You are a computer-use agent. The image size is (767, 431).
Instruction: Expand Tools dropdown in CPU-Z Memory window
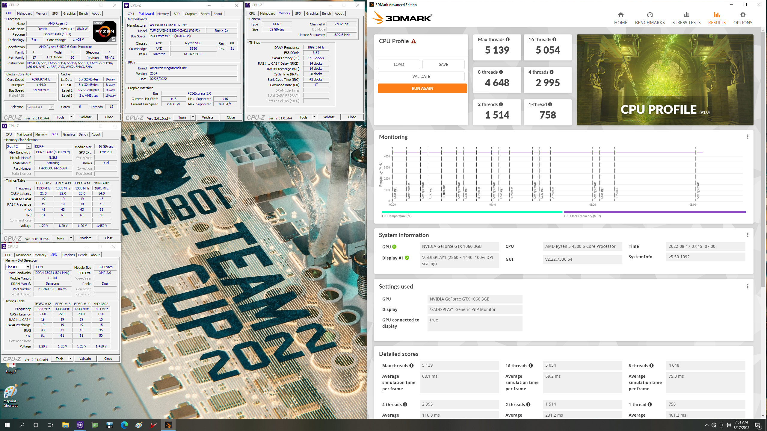coord(314,117)
